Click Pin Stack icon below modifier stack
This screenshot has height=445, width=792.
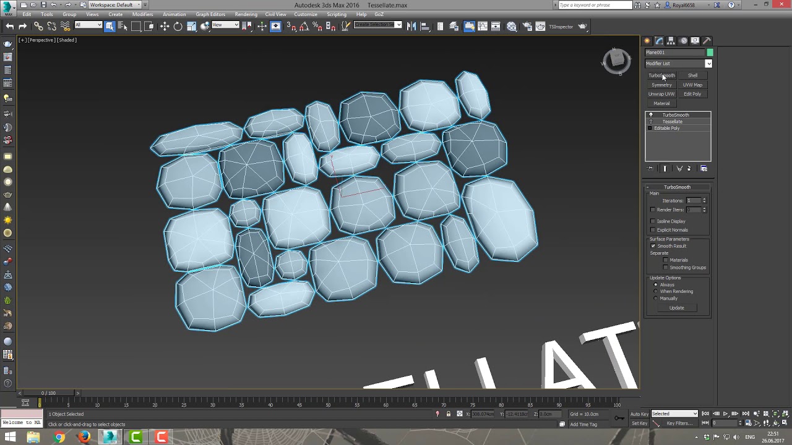point(650,168)
